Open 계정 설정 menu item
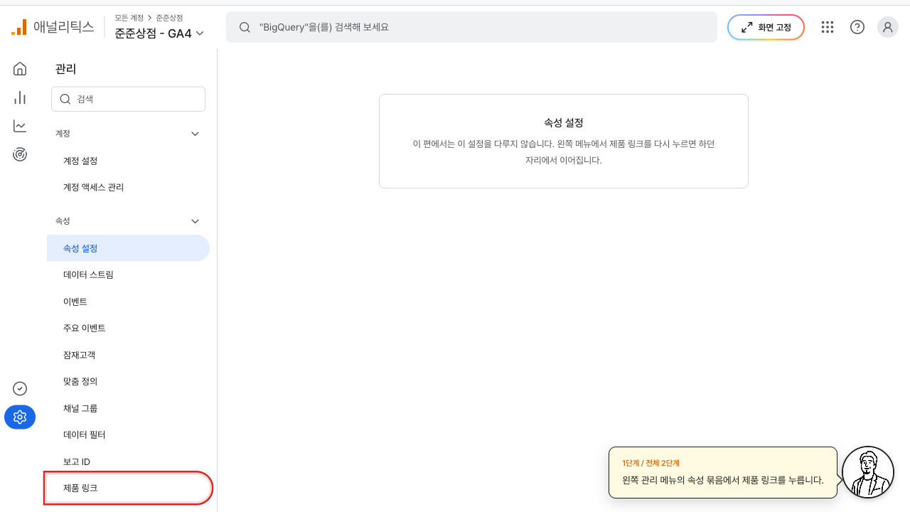This screenshot has height=512, width=910. (128, 161)
